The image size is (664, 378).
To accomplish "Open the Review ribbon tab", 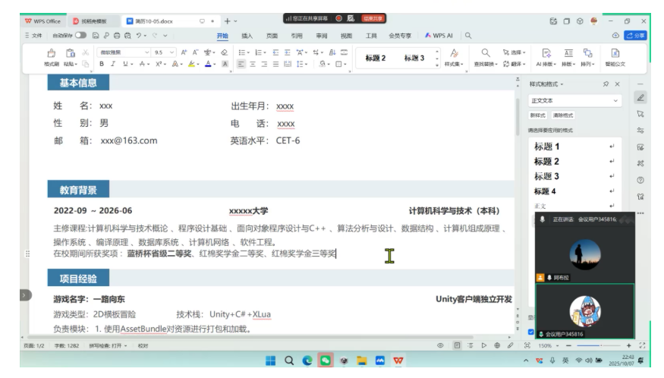I will 322,36.
